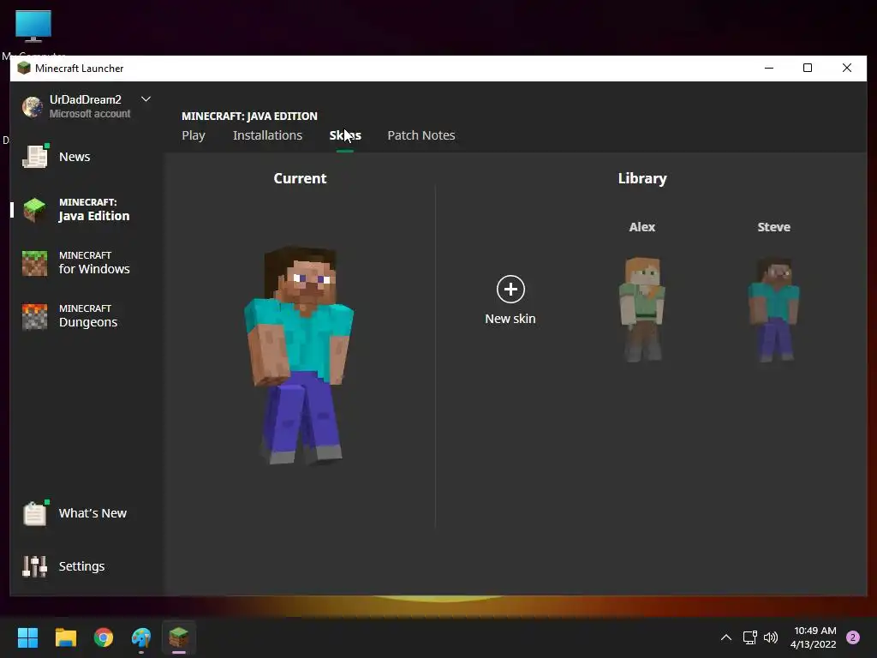This screenshot has width=877, height=658.
Task: Open Minecraft Dungeons icon in sidebar
Action: pos(34,316)
